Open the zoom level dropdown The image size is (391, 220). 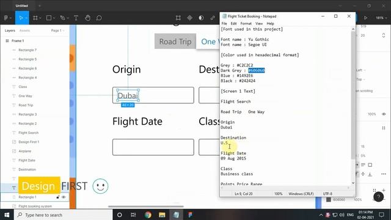pos(381,18)
